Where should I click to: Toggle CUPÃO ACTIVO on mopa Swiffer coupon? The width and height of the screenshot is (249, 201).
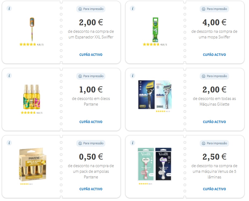(215, 55)
